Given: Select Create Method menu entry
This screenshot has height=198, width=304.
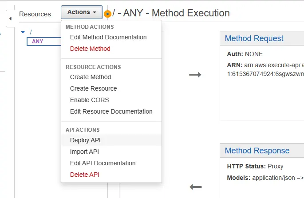Looking at the screenshot, I should (91, 77).
